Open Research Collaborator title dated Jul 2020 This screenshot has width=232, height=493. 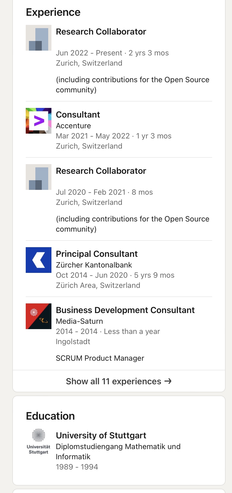point(101,171)
